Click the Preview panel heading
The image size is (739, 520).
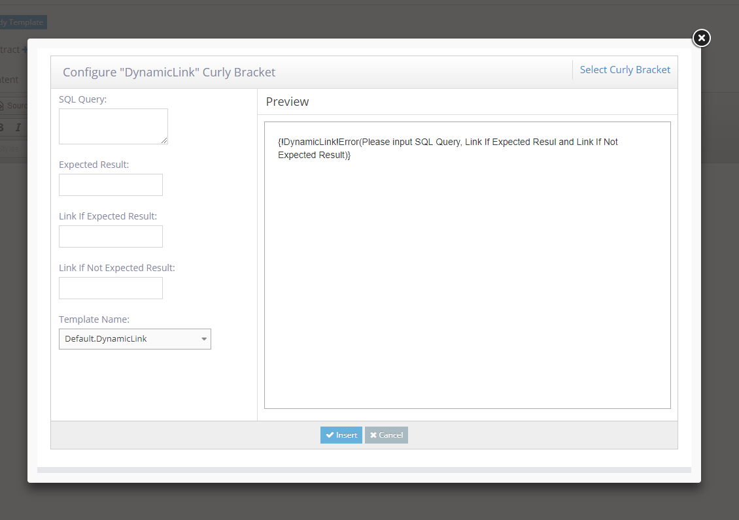point(287,102)
